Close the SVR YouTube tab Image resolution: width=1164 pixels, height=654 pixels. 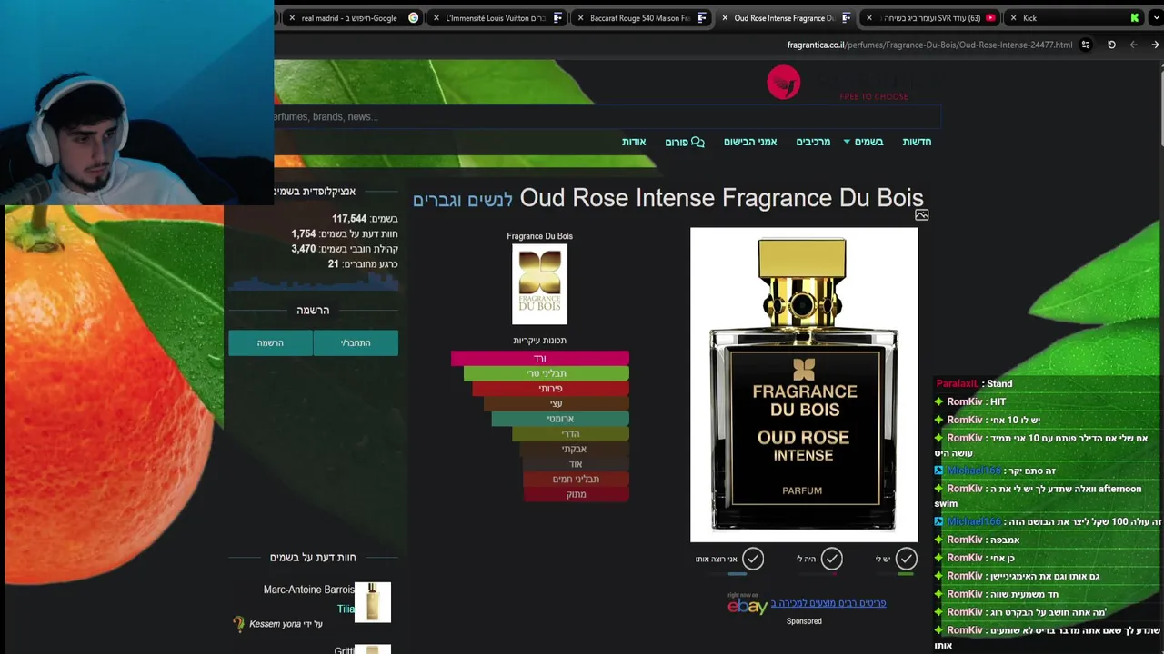click(869, 17)
